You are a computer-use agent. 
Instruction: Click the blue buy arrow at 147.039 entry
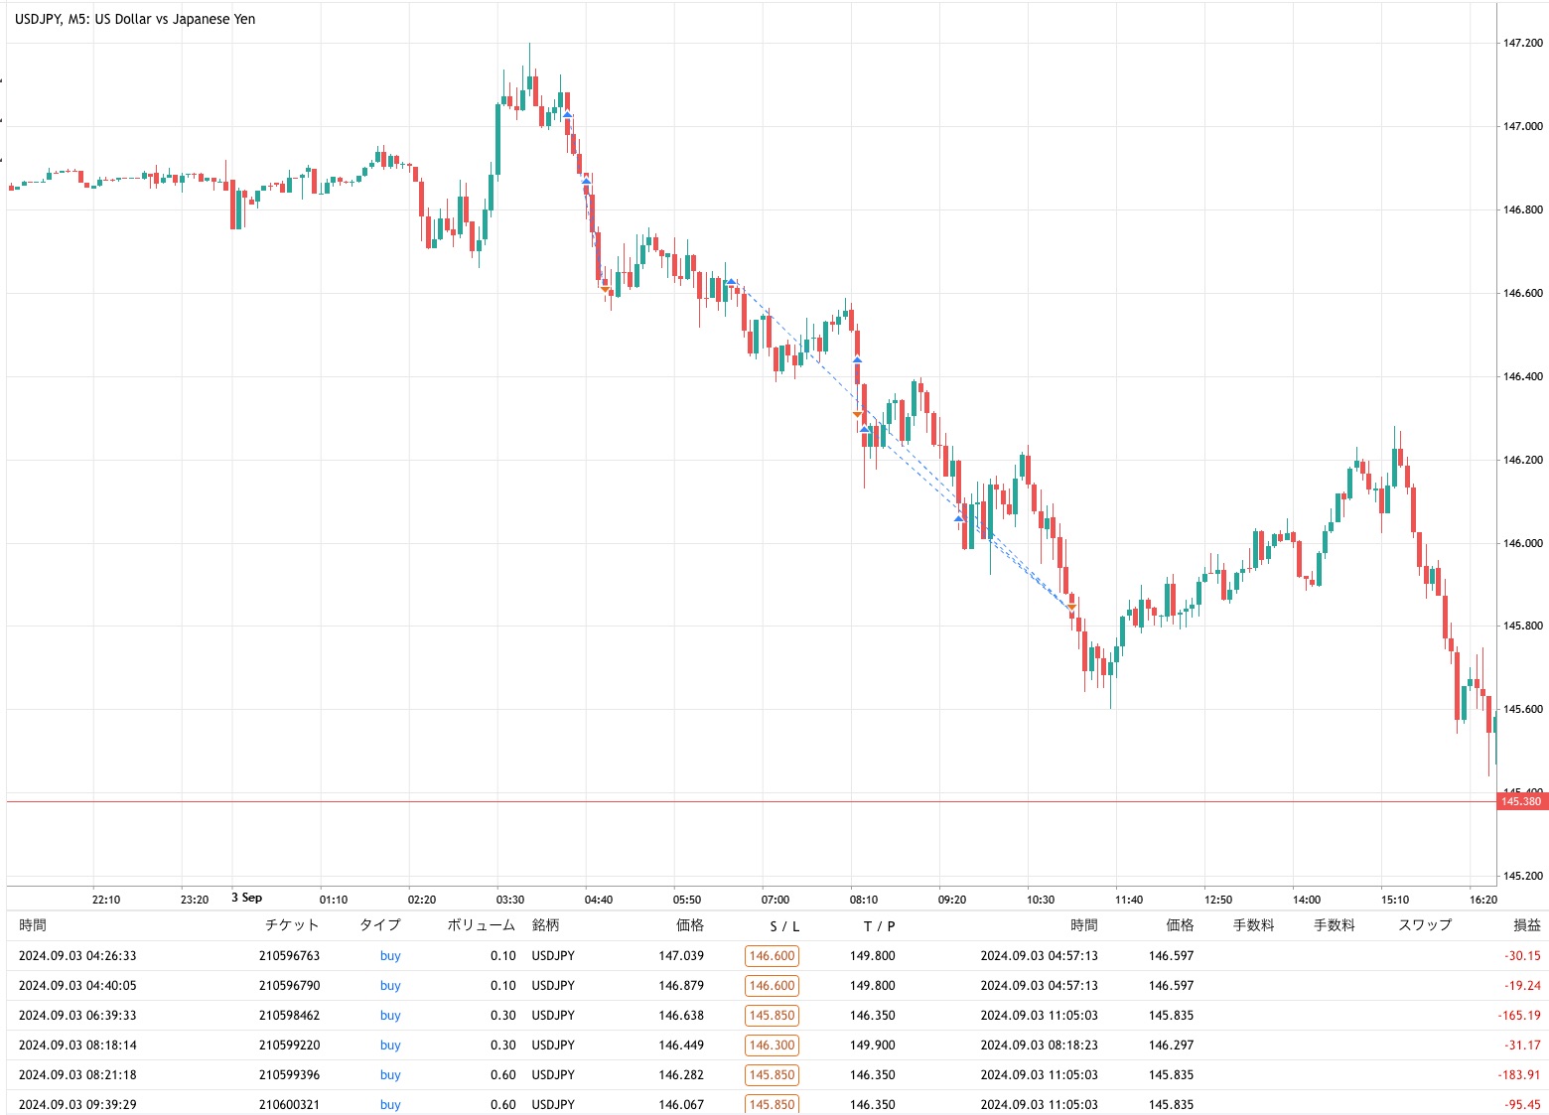pos(567,115)
